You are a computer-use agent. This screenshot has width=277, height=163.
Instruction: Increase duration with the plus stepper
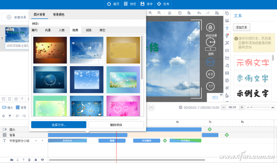[x=242, y=107]
